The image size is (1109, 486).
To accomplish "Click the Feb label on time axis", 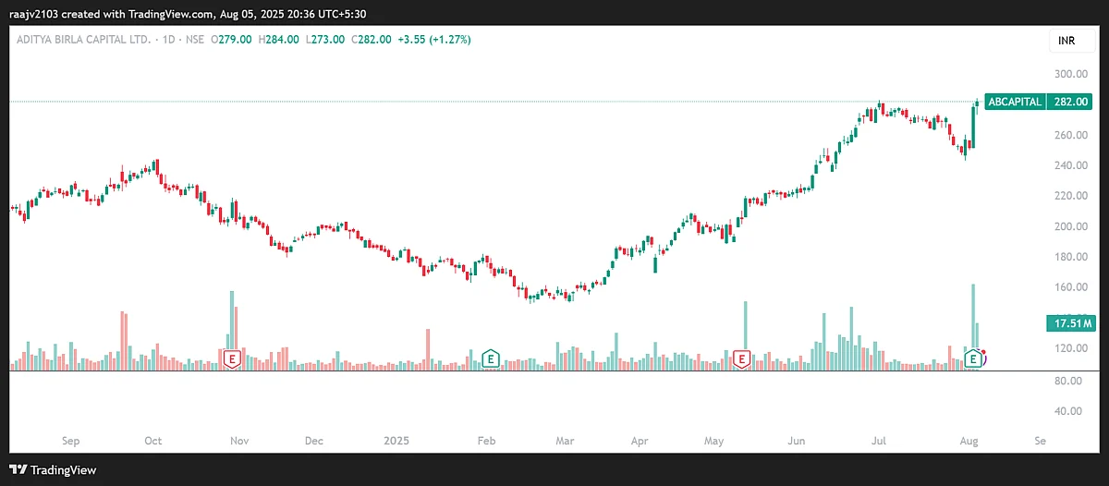I will coord(486,441).
